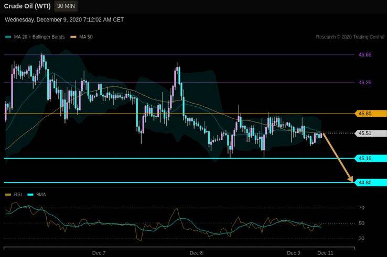Click the 46.65 resistance level label

[365, 55]
